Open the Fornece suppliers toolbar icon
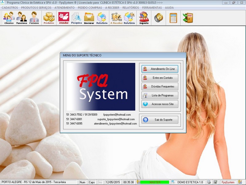 pyautogui.click(x=34, y=18)
